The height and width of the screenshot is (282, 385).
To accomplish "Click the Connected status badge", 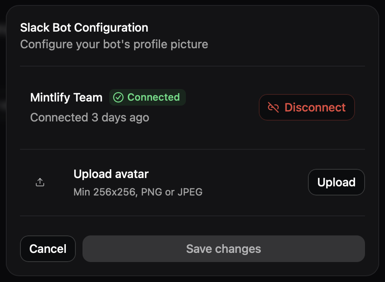I will (x=147, y=97).
